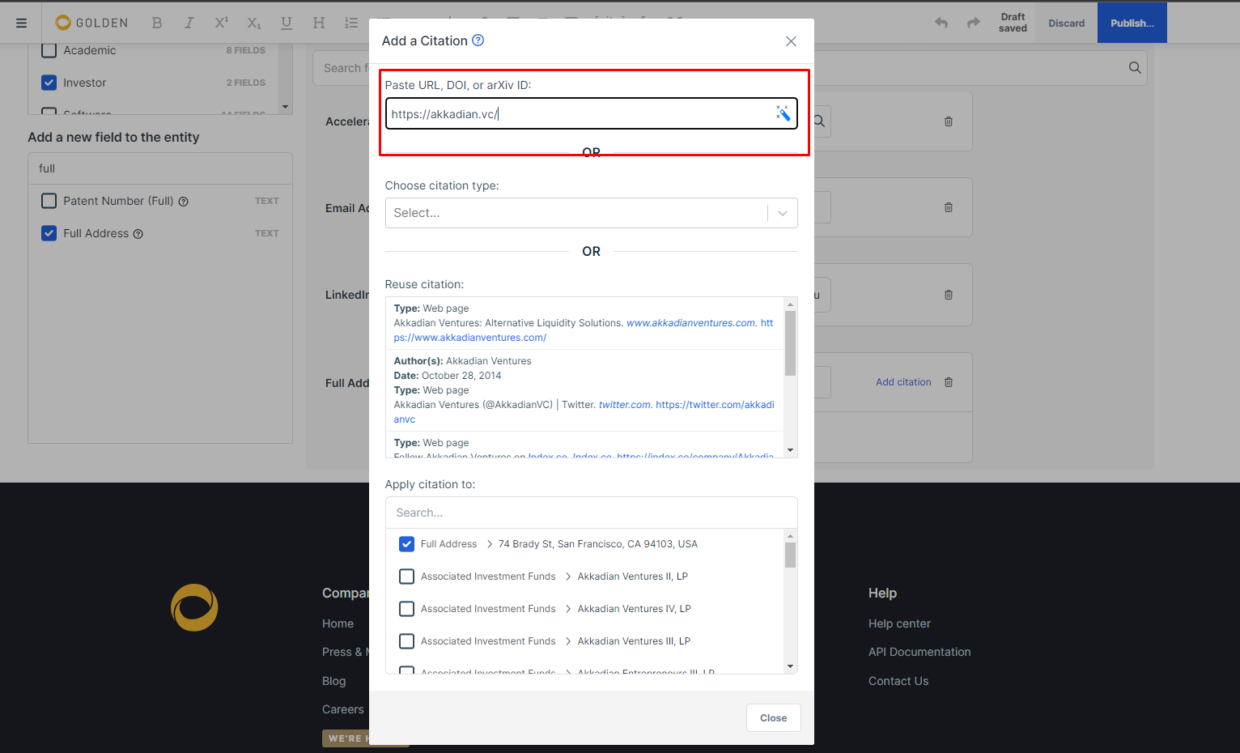Delete the Email Address field with trash icon
Screen dimensions: 1240x753
(x=949, y=207)
